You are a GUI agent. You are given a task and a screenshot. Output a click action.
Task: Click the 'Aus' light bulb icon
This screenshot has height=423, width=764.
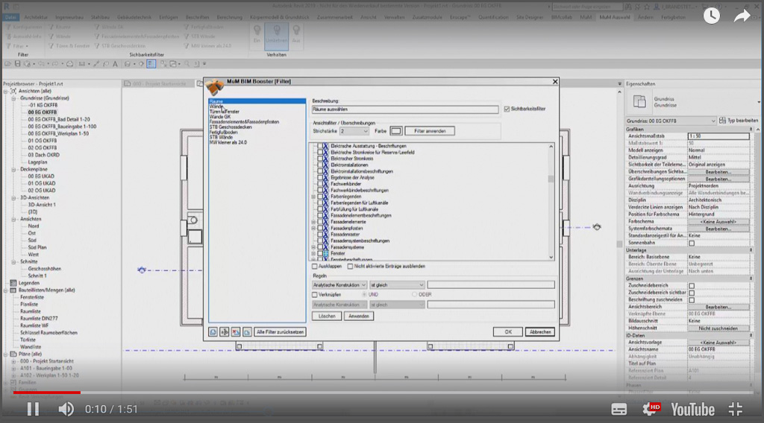tap(295, 34)
